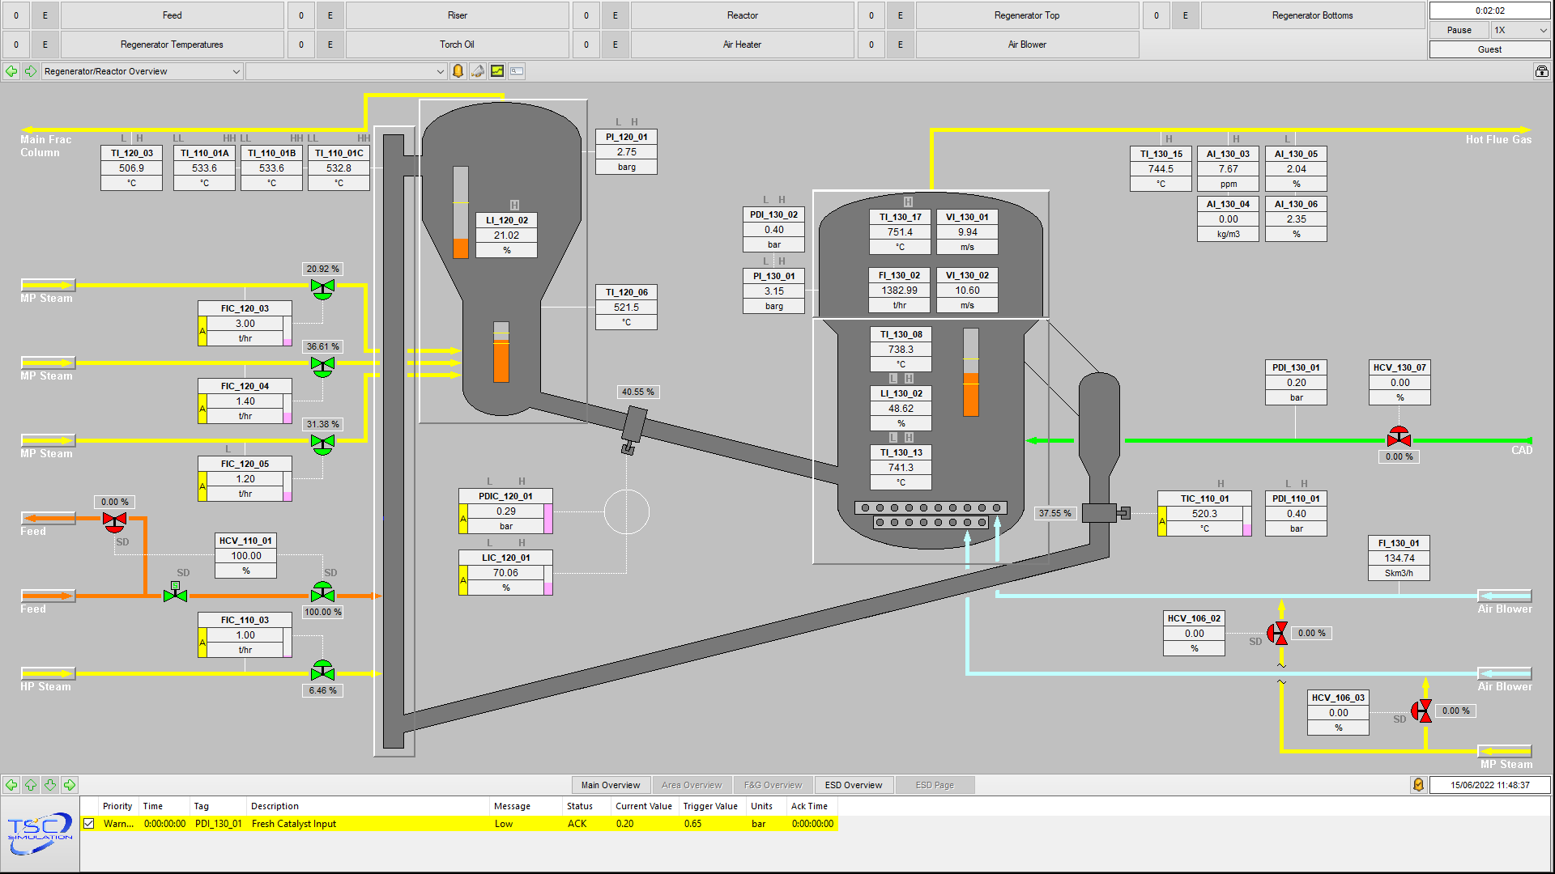This screenshot has height=874, width=1555.
Task: Open the Feed group button
Action: click(173, 15)
